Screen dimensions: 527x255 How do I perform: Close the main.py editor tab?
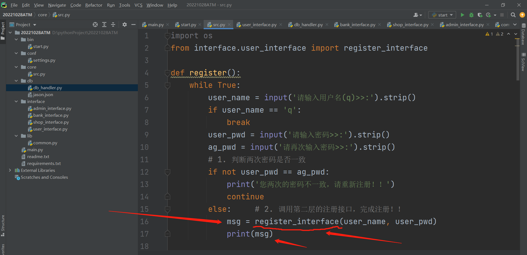[x=168, y=25]
